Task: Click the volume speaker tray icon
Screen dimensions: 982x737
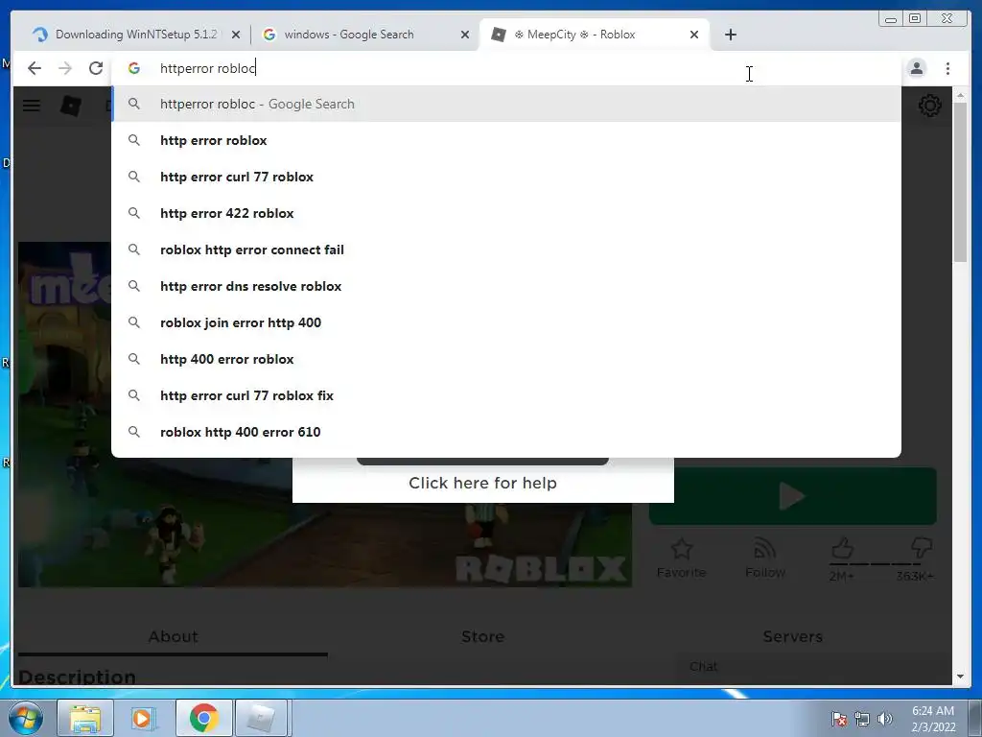Action: 884,719
